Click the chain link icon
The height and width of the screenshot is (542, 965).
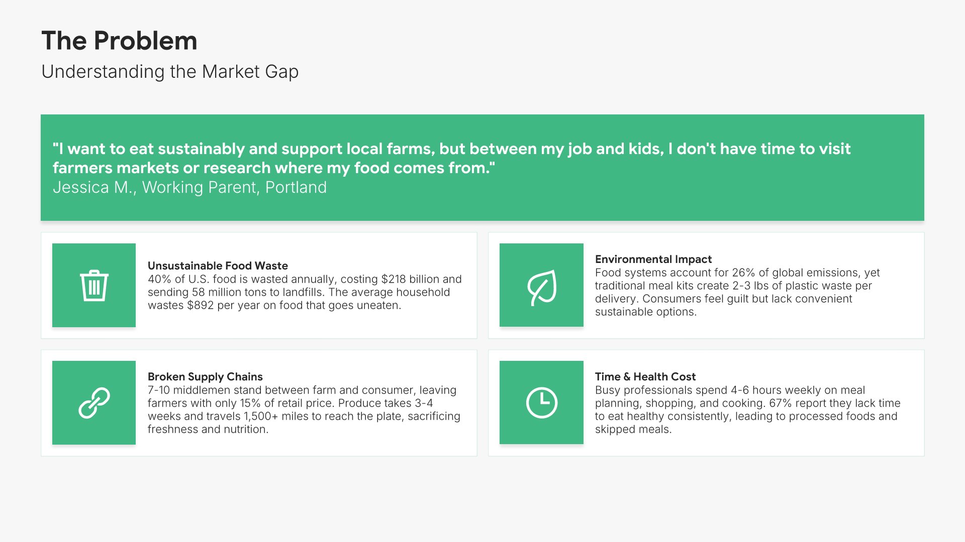[x=94, y=402]
